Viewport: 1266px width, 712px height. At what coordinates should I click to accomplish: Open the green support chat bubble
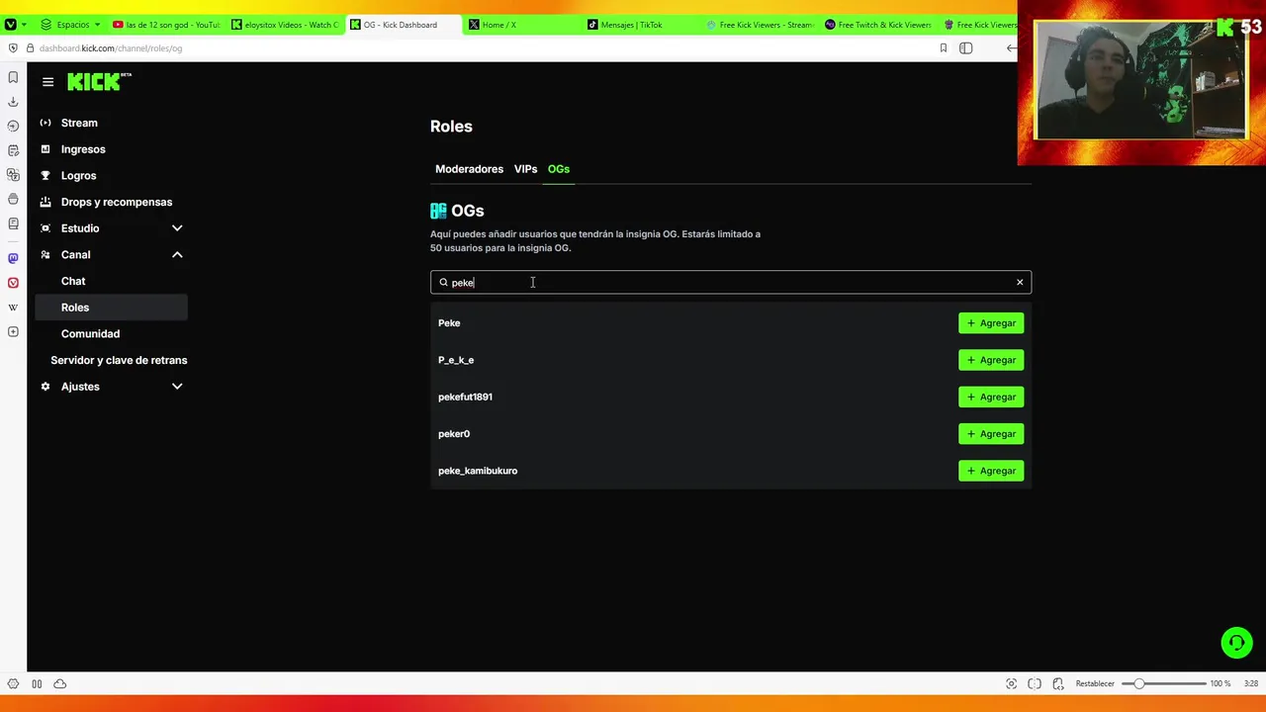tap(1236, 643)
